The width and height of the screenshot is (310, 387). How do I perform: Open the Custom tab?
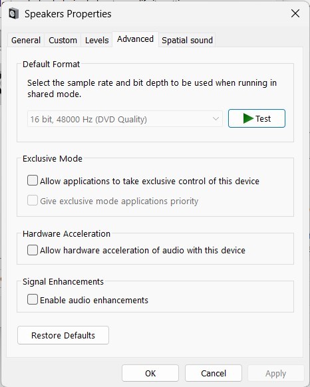[x=63, y=40]
